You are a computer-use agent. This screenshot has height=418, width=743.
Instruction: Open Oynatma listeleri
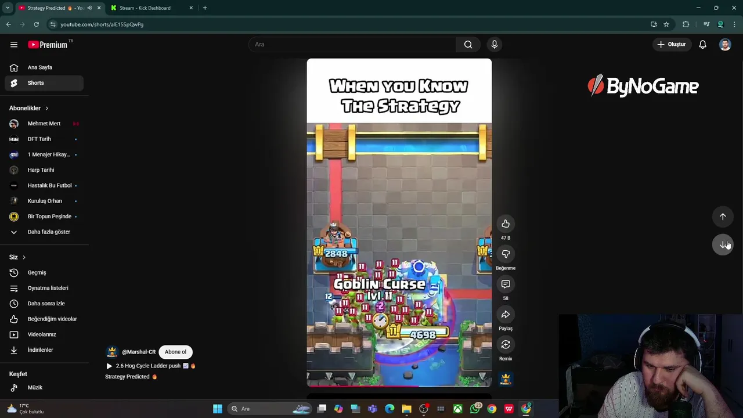44,288
